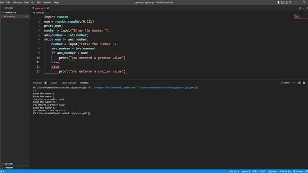The width and height of the screenshot is (308, 173).
Task: Click 'else:' on line 12
Action: click(56, 67)
